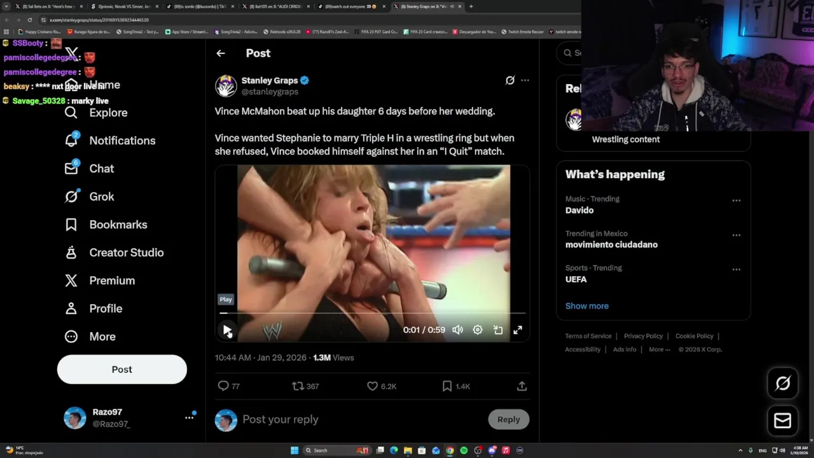The height and width of the screenshot is (458, 814).
Task: Open a new browser tab
Action: coord(471,6)
